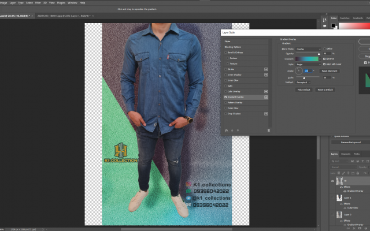The image size is (370, 231).
Task: Close the 20221223_180015.jpg tab with its X
Action: coord(92,16)
